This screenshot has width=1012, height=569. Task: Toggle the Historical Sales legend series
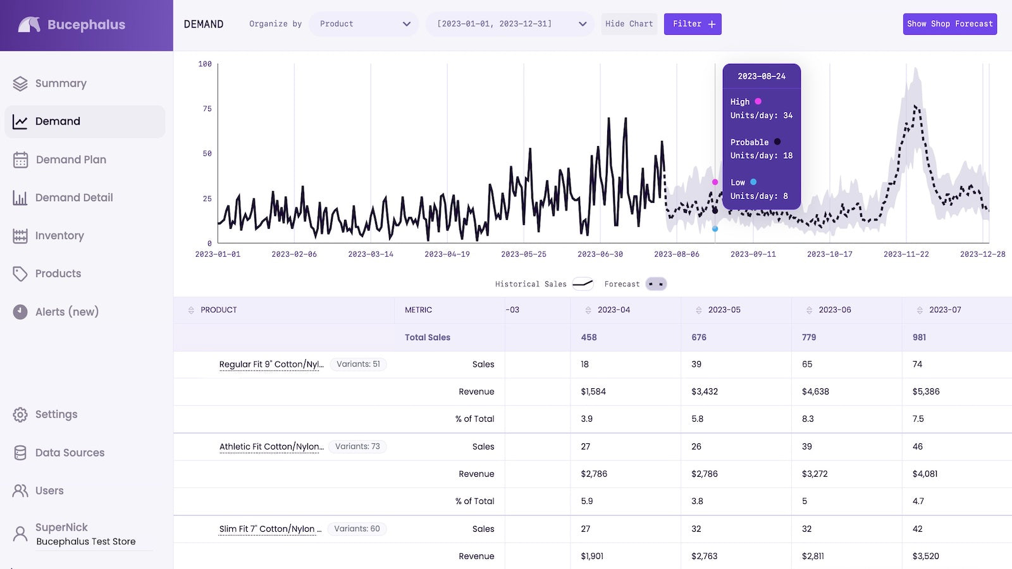click(x=545, y=284)
